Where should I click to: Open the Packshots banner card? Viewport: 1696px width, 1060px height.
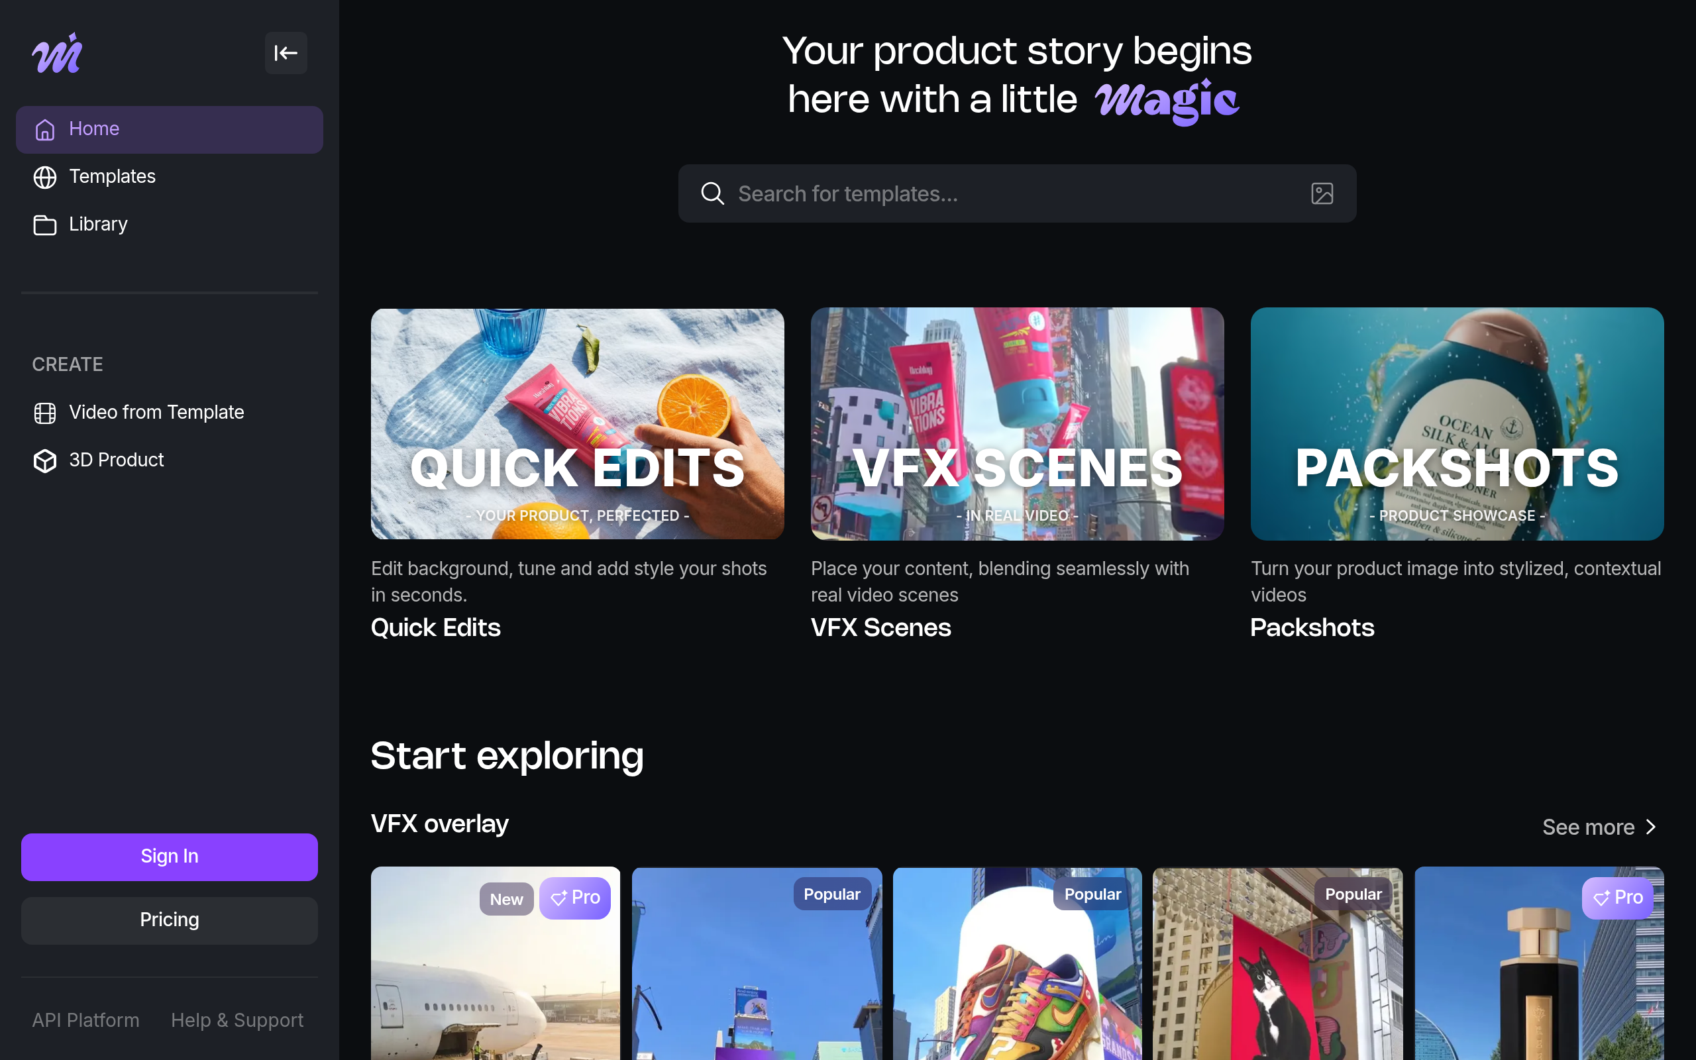[1457, 423]
